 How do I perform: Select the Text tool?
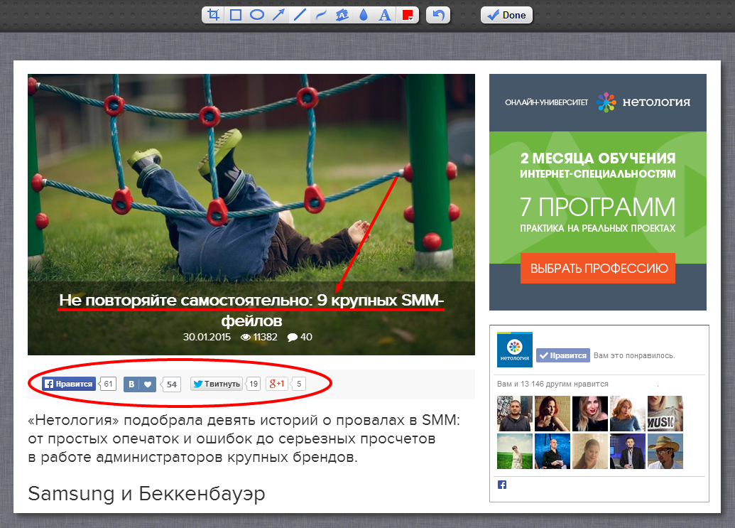click(x=384, y=14)
